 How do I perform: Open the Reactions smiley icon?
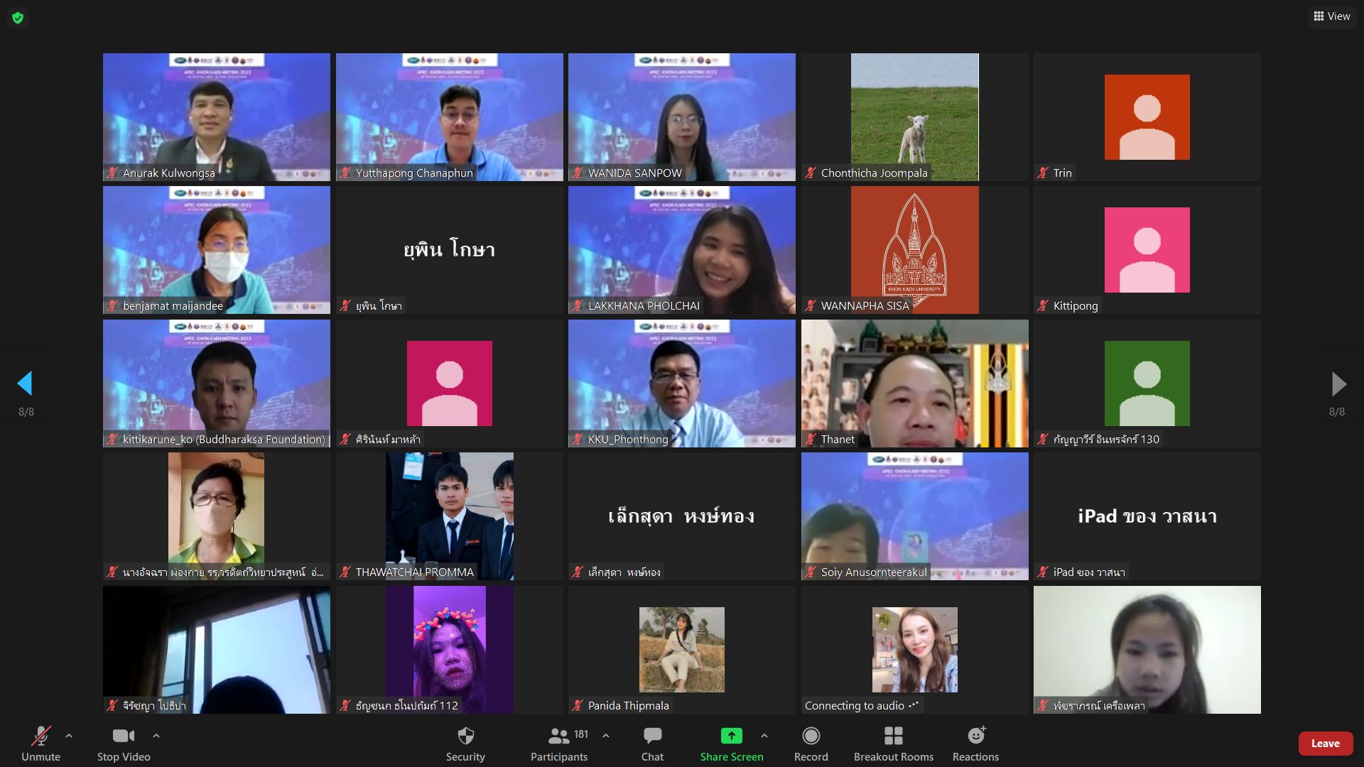pyautogui.click(x=975, y=736)
